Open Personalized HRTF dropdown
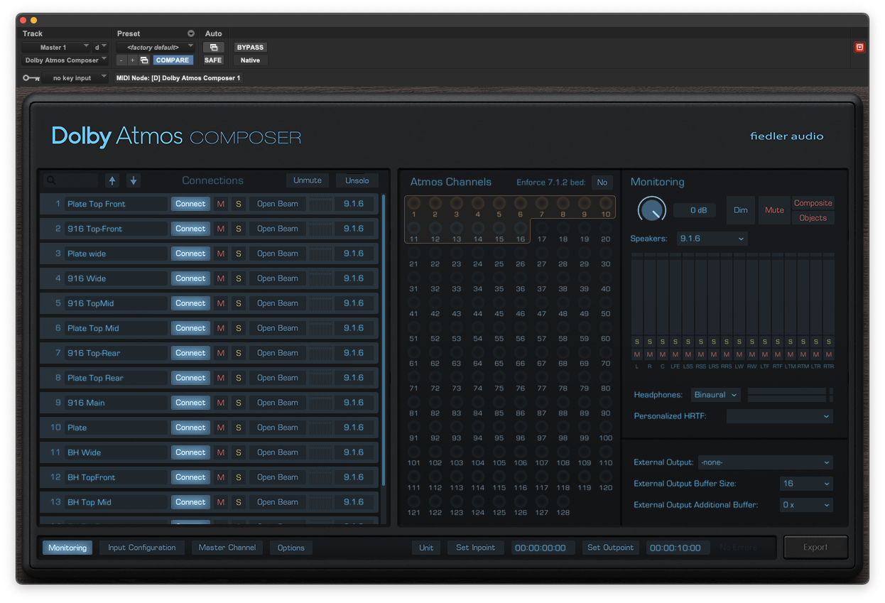 coord(780,416)
